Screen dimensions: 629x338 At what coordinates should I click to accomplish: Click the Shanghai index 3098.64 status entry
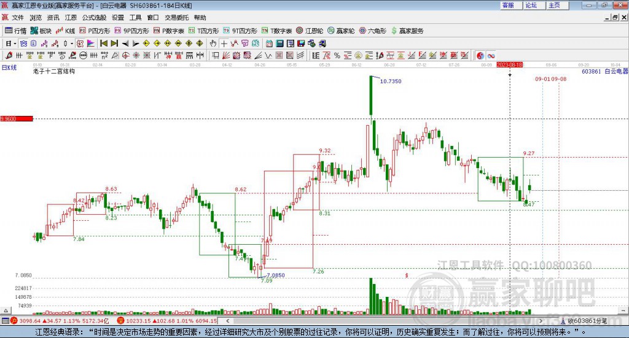pyautogui.click(x=60, y=321)
